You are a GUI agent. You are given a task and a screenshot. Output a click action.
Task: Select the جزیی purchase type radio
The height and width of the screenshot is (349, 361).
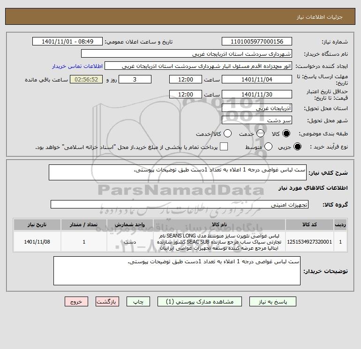pyautogui.click(x=297, y=147)
